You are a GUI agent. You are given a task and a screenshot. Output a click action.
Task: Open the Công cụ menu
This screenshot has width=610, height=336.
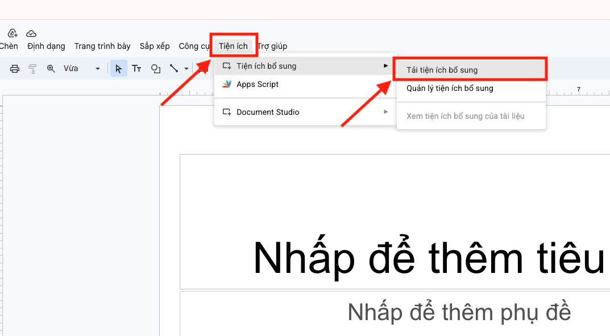click(x=194, y=46)
